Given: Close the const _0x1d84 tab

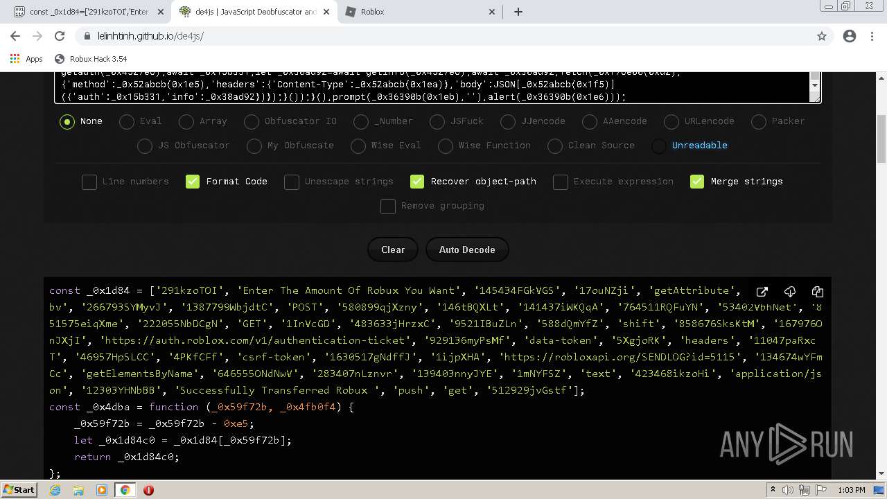Looking at the screenshot, I should (161, 12).
